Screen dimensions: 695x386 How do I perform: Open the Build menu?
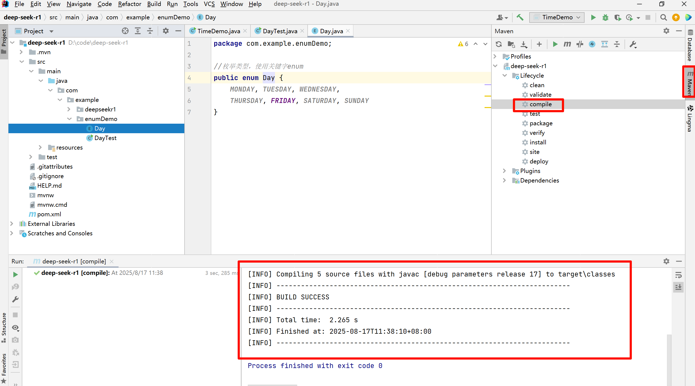(154, 4)
